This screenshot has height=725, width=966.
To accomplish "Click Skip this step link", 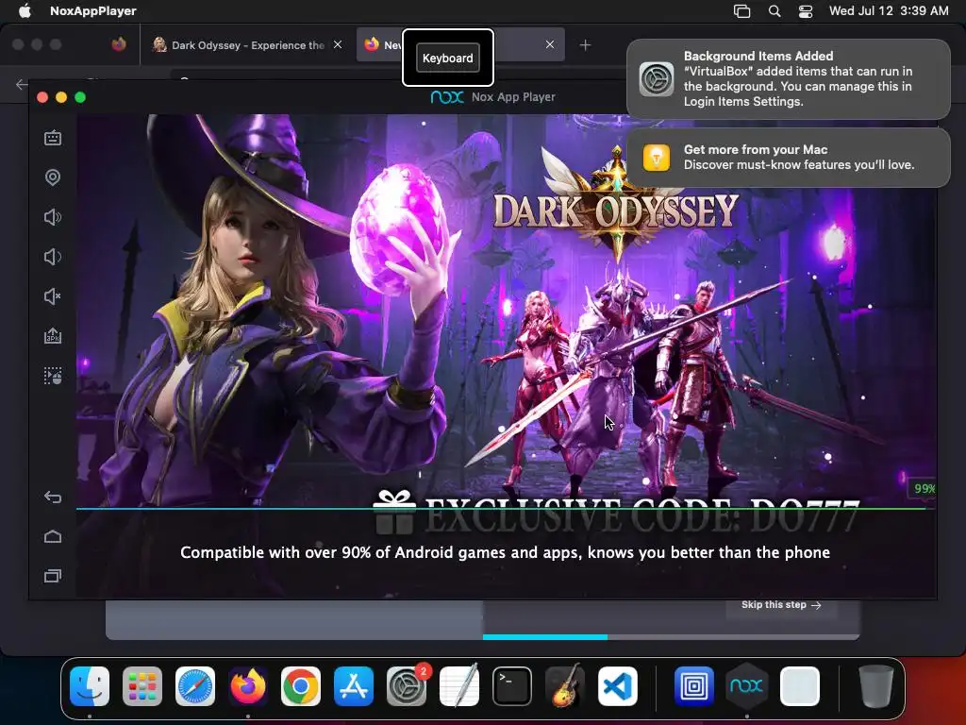I will 781,605.
